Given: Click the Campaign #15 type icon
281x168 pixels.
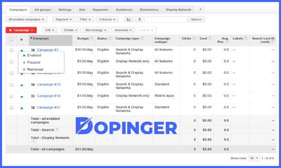Looking at the screenshot, I should [x=33, y=84].
